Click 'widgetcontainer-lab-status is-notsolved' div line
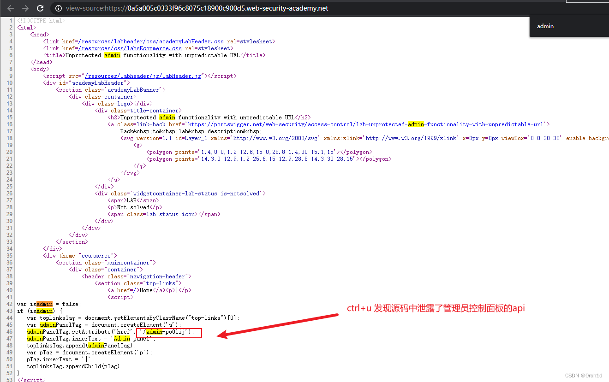 tap(180, 194)
